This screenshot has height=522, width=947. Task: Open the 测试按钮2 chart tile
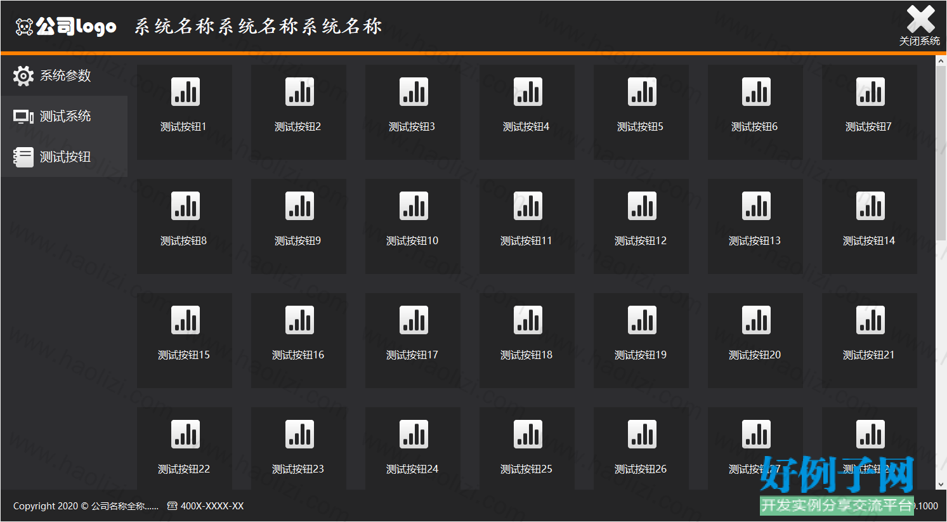pos(299,112)
